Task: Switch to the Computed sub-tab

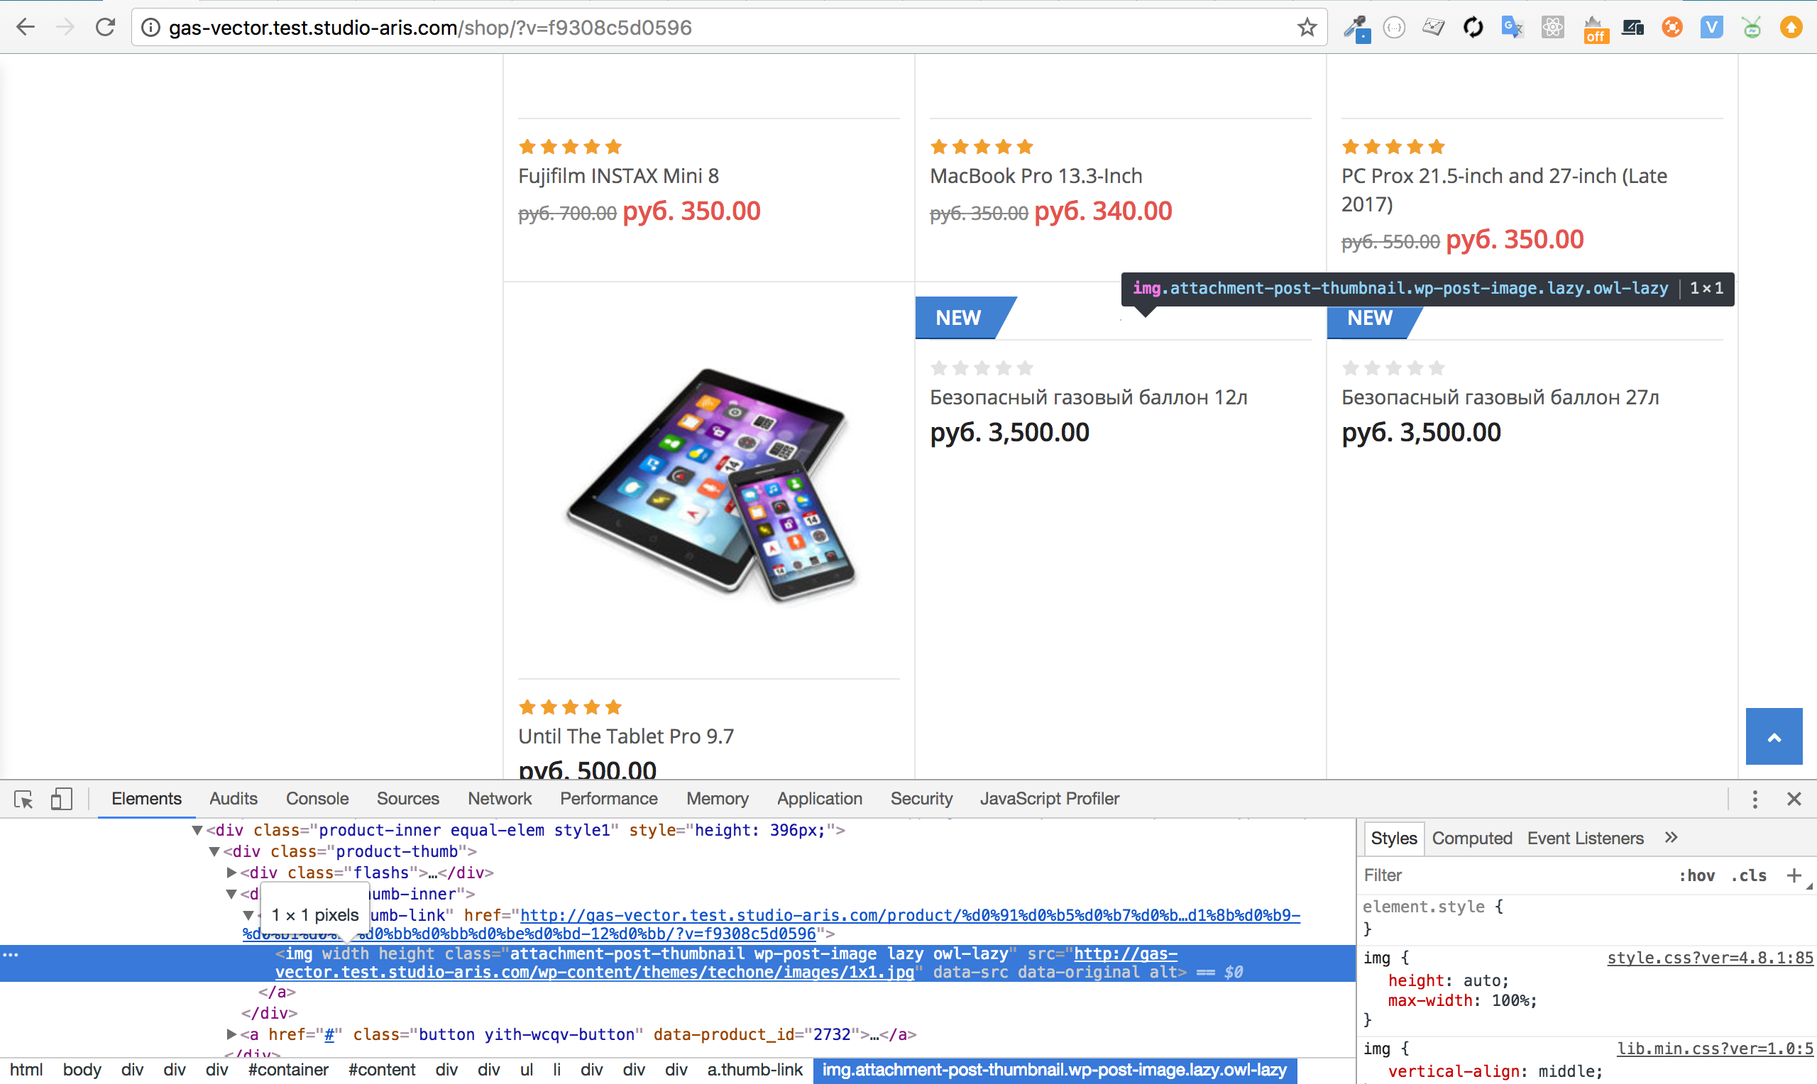Action: coord(1471,839)
